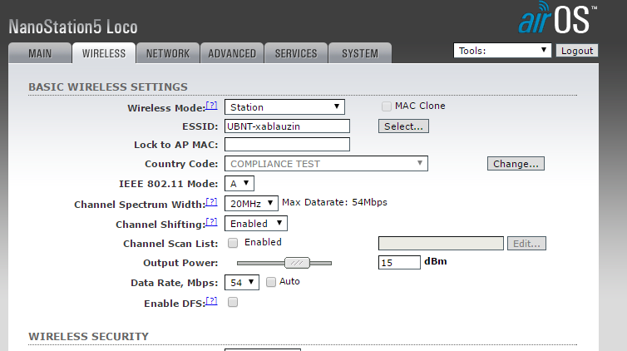Click the Edit... scan list button
Viewport: 627px width, 351px height.
pyautogui.click(x=526, y=244)
